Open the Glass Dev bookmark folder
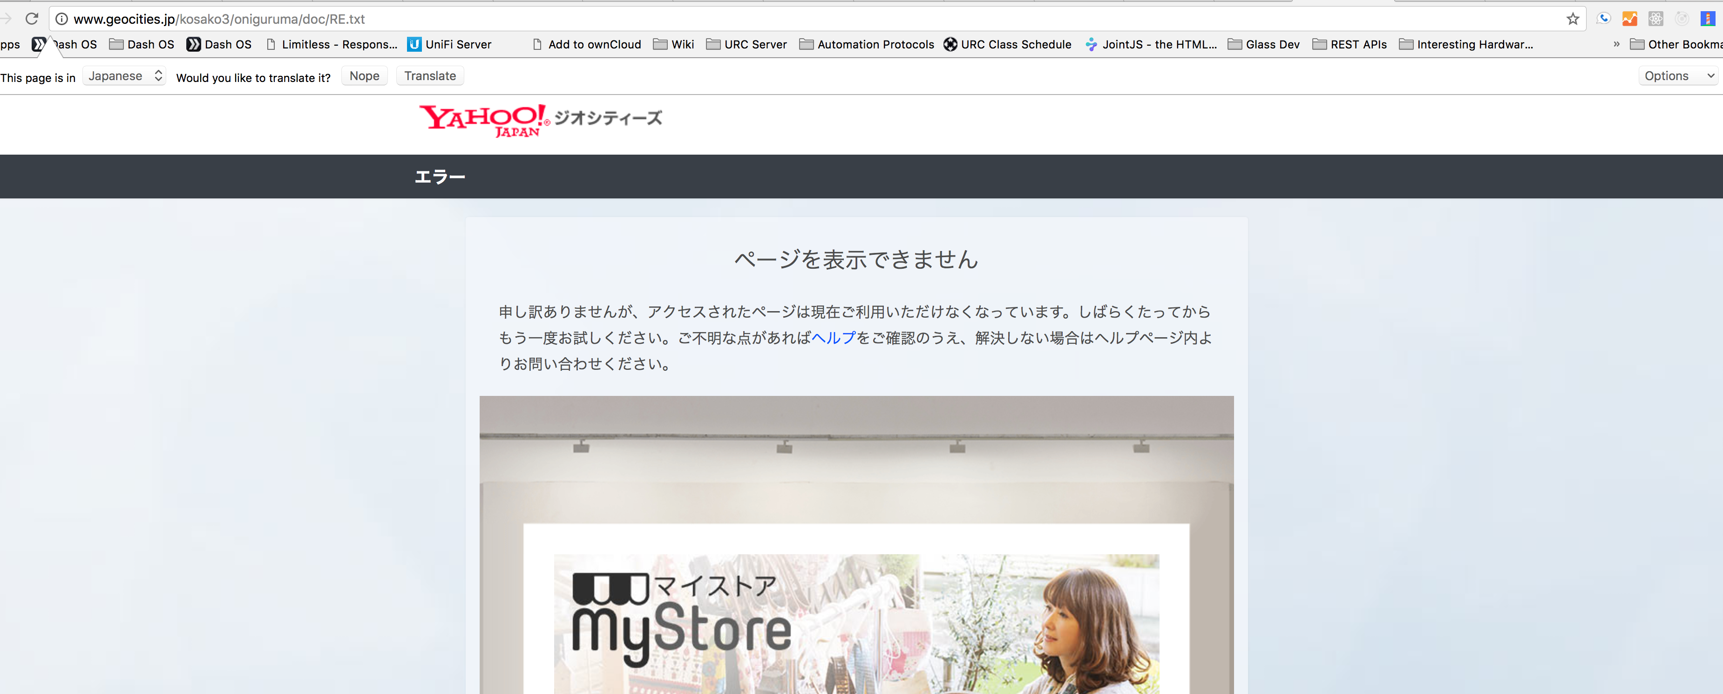 coord(1263,44)
